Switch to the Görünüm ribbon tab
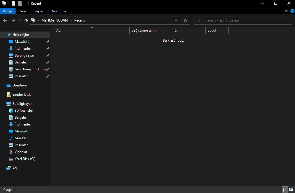This screenshot has height=193, width=295. (59, 11)
